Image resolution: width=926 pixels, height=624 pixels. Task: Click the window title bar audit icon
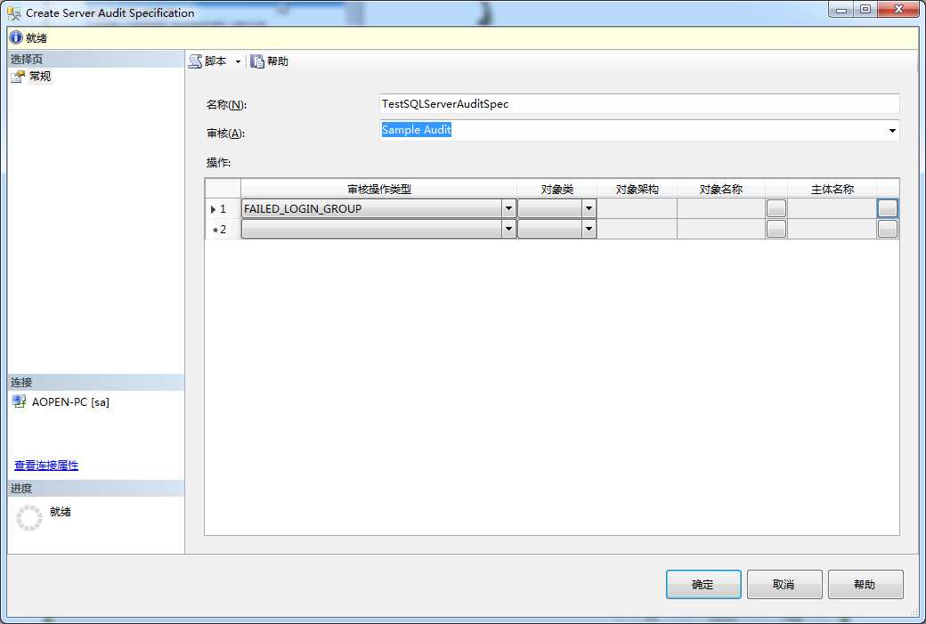(x=13, y=12)
